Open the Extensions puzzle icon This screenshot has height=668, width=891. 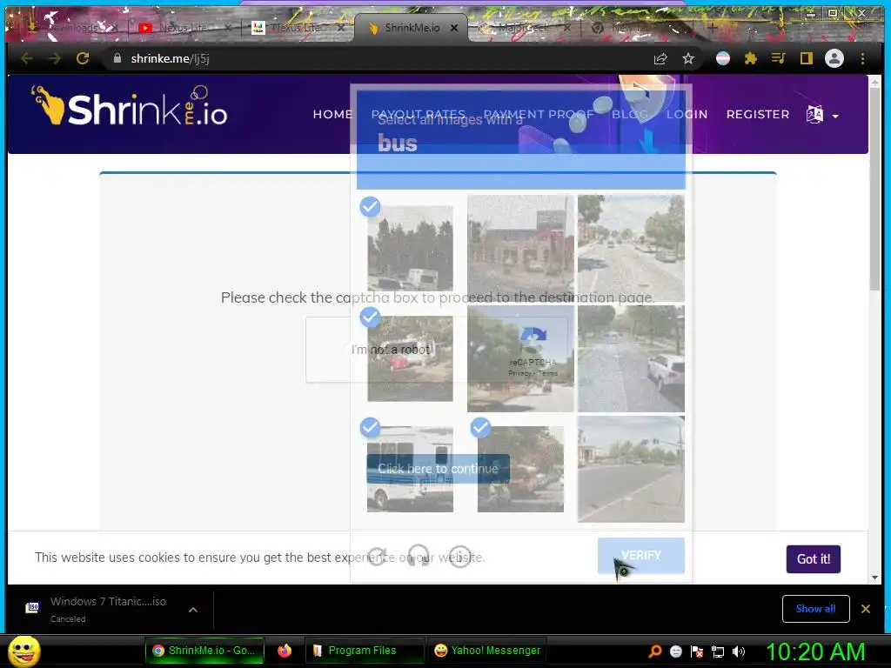tap(751, 58)
